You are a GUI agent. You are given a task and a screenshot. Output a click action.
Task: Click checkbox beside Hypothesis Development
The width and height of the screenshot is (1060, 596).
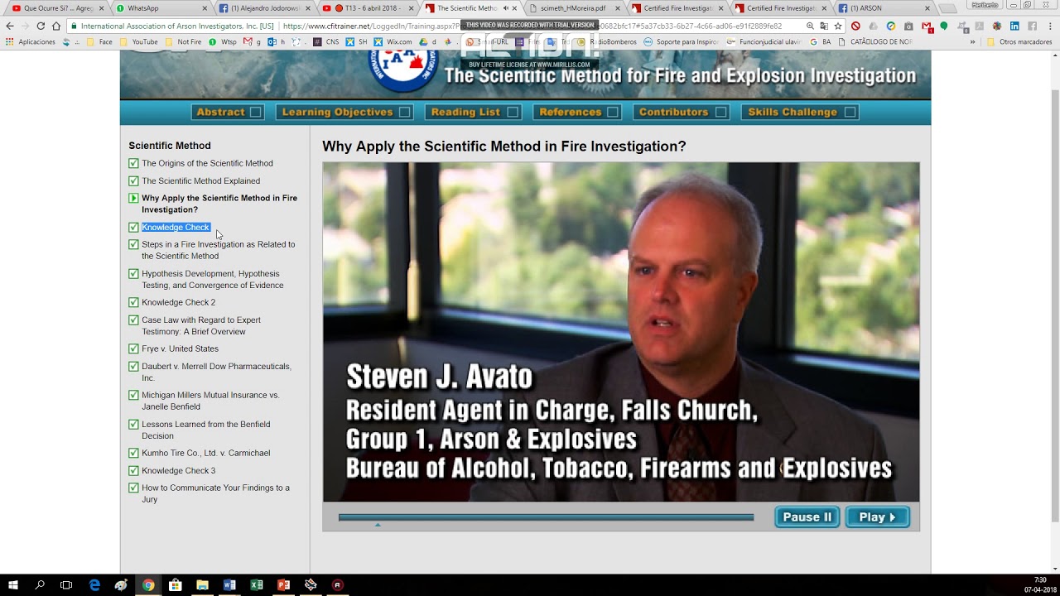tap(133, 273)
